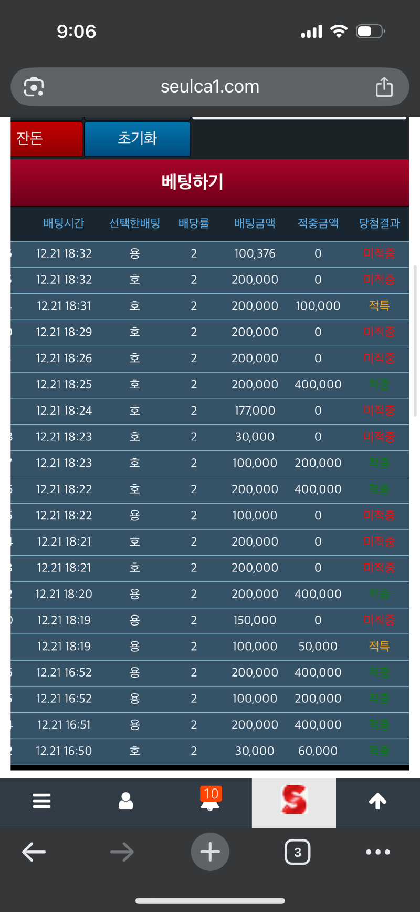
Task: Tap the browser share icon
Action: click(x=384, y=87)
